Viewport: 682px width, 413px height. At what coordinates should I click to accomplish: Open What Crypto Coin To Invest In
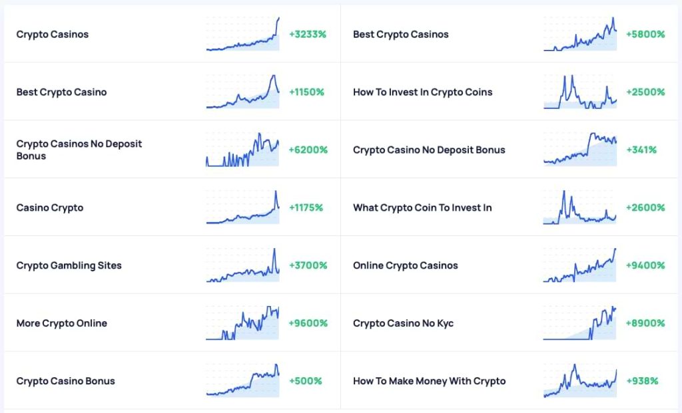tap(422, 207)
